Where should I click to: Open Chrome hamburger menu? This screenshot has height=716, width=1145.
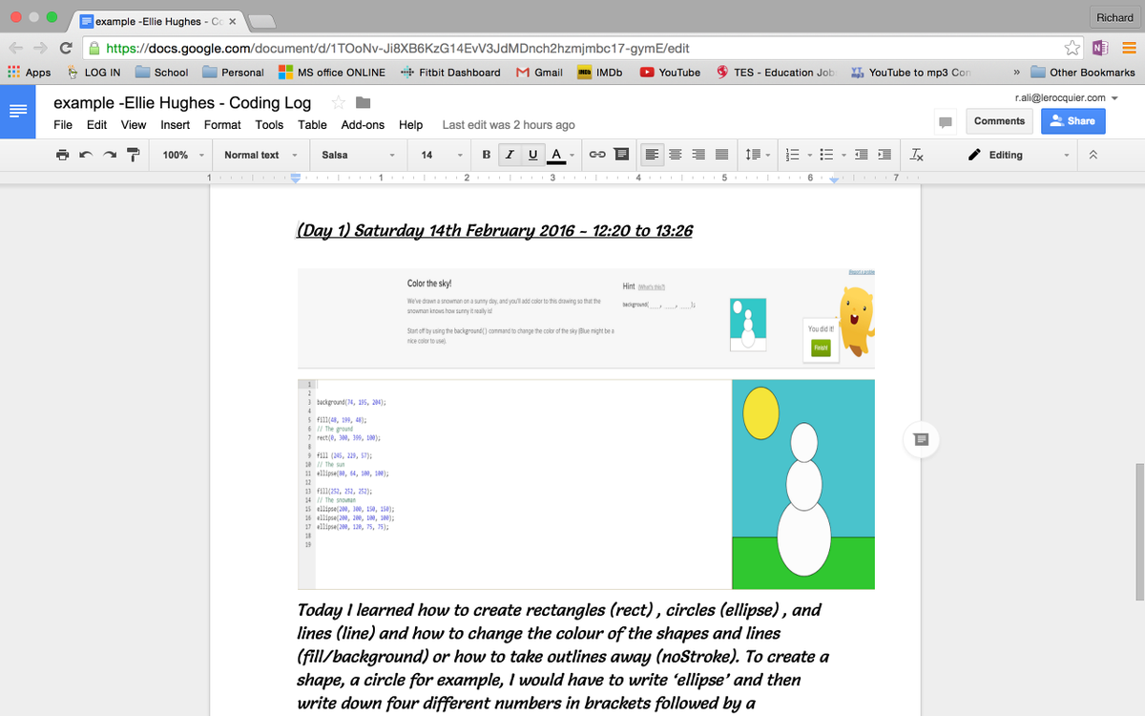1129,48
